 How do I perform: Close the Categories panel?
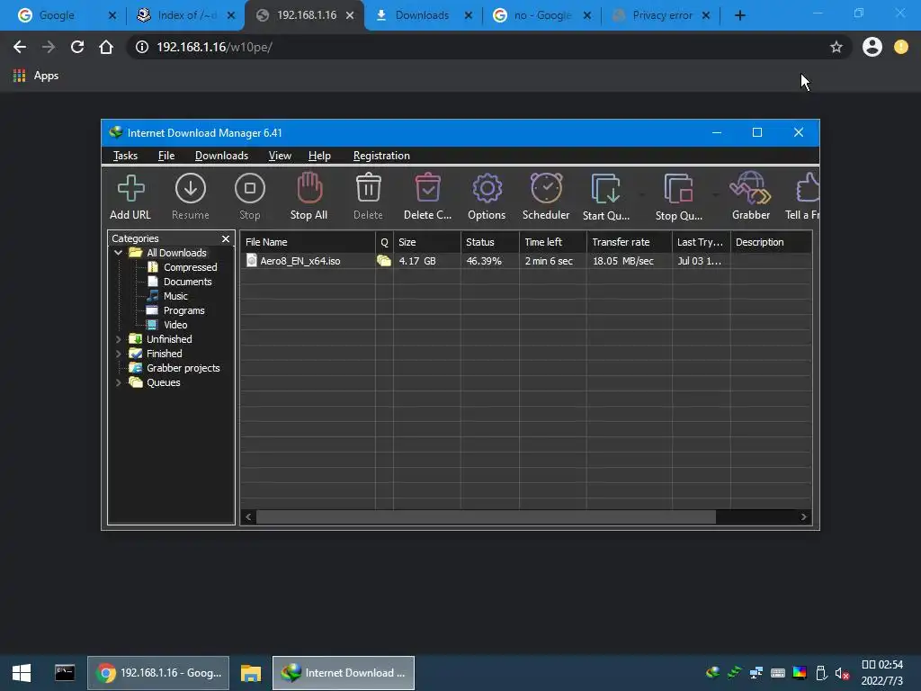click(226, 238)
